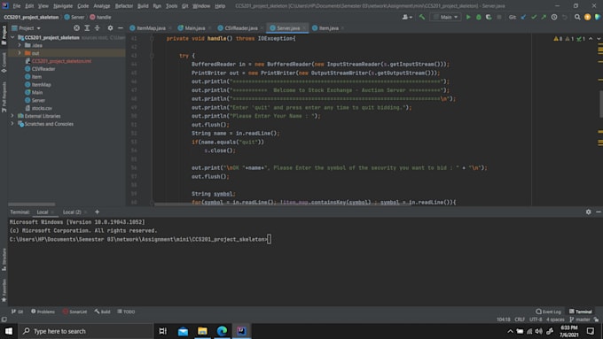Screen dimensions: 603x339
Task: Expand External Libraries node
Action: tap(12, 116)
